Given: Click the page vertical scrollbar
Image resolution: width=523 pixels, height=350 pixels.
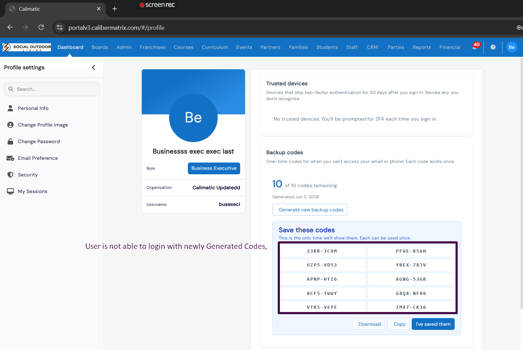Looking at the screenshot, I should pyautogui.click(x=521, y=184).
